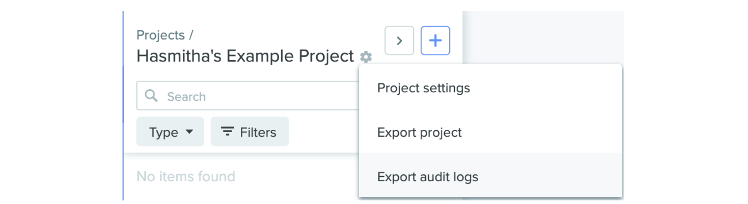
Task: Click the Search placeholder text
Action: [x=186, y=96]
